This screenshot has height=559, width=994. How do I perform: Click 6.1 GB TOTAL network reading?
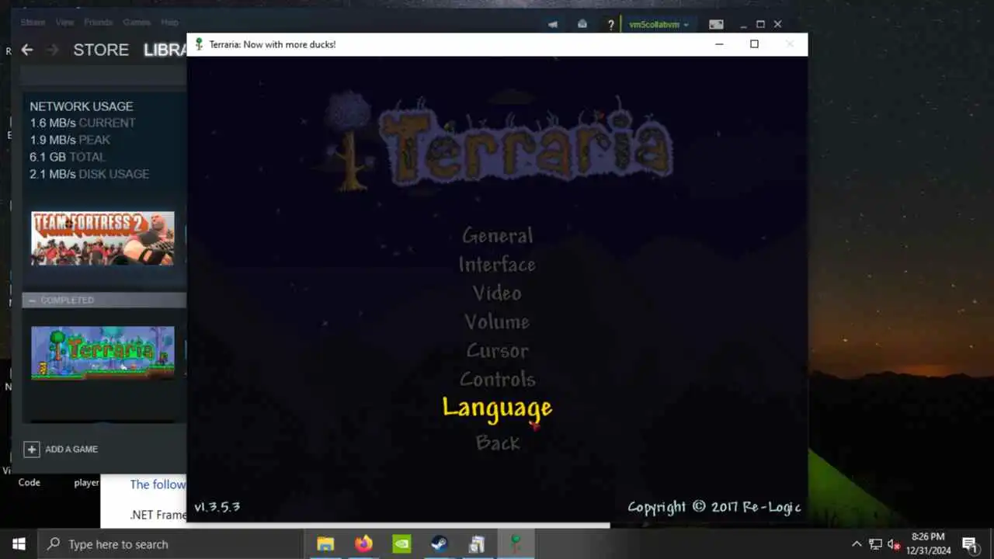[68, 157]
